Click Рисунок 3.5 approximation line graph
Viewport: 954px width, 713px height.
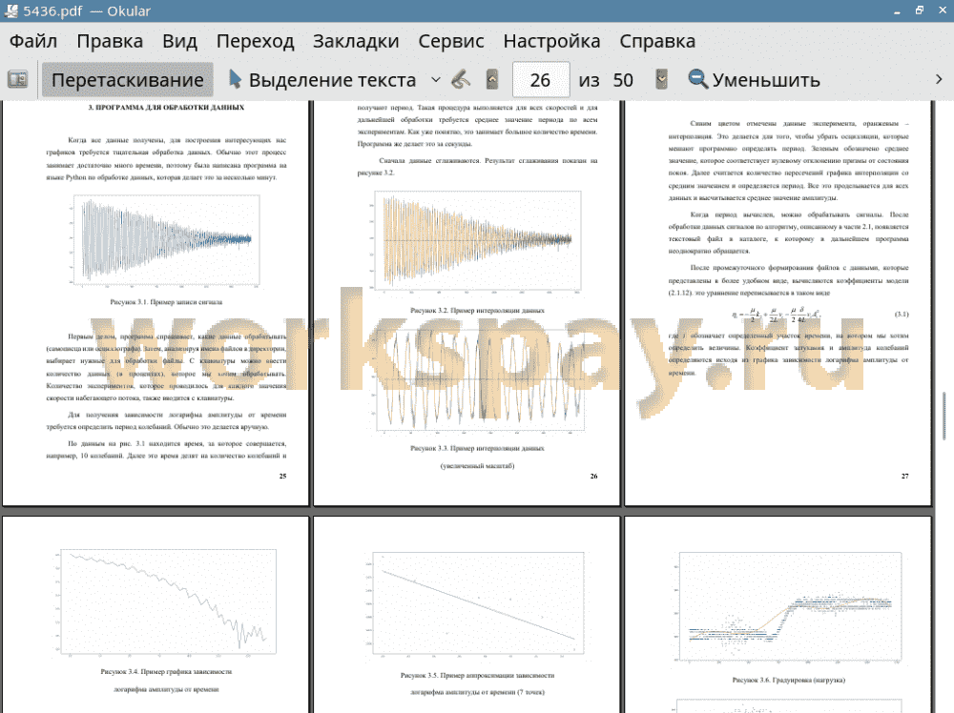[x=478, y=604]
